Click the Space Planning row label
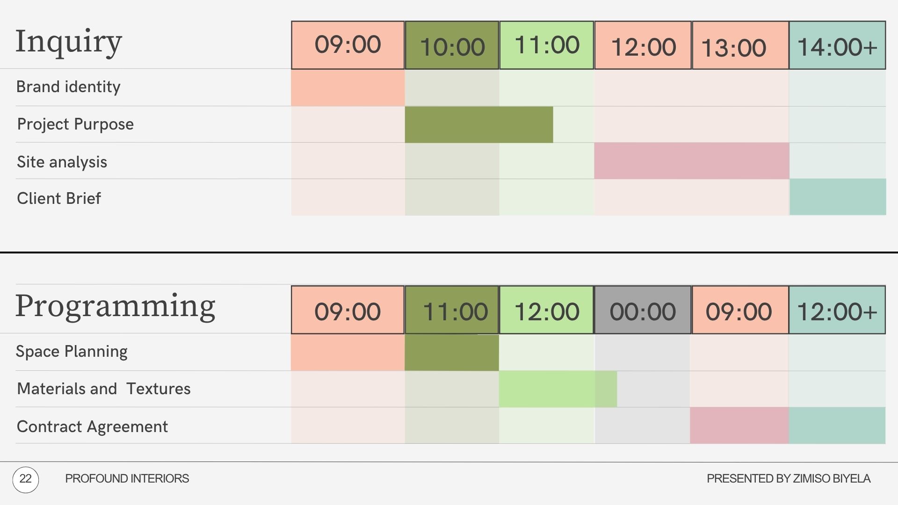Screen dimensions: 898x505 pyautogui.click(x=72, y=352)
